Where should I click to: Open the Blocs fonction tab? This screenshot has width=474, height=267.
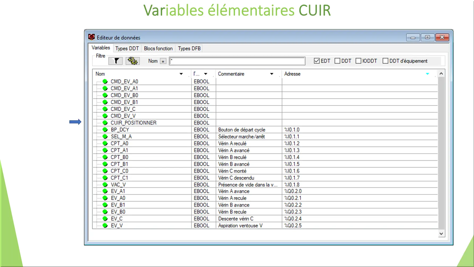[158, 48]
